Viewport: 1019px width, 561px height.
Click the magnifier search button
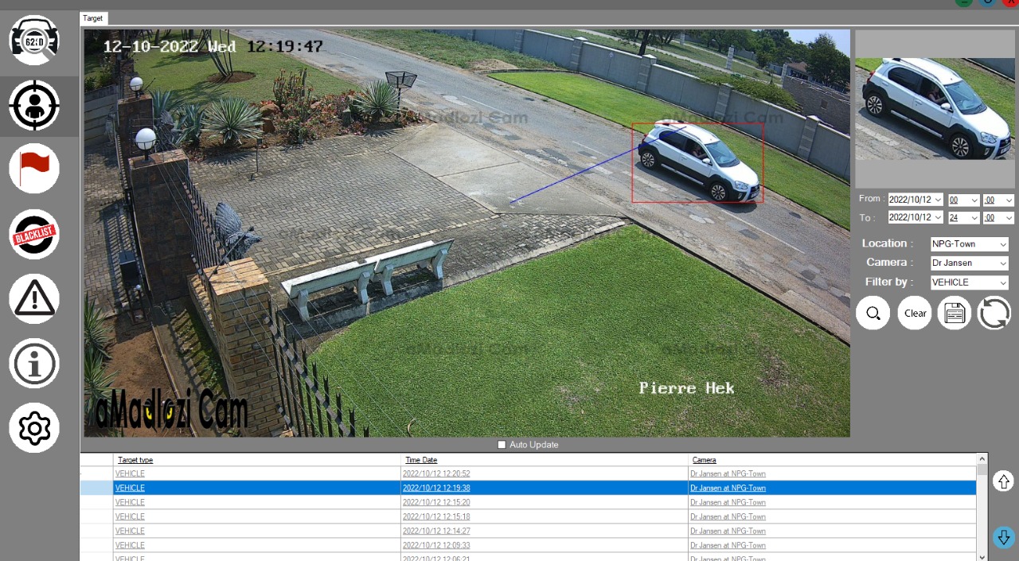click(873, 313)
